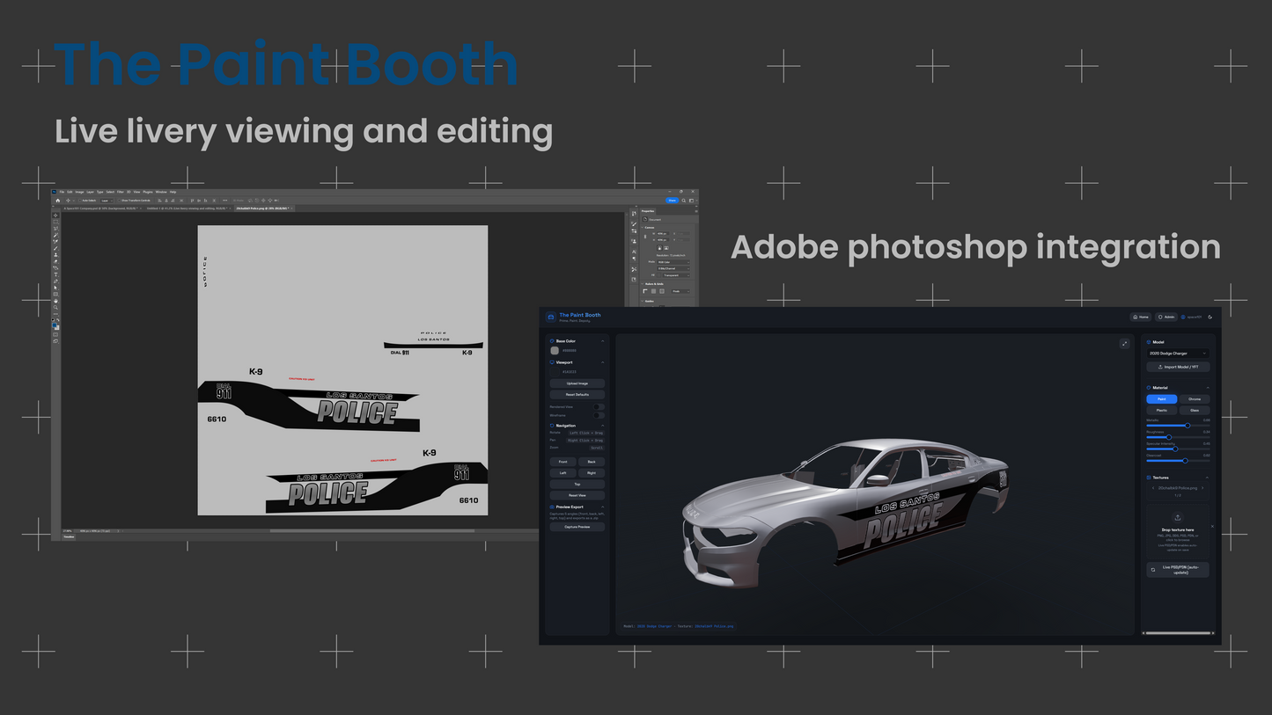The width and height of the screenshot is (1272, 715).
Task: Click the Drop texture here upload area
Action: tap(1178, 529)
